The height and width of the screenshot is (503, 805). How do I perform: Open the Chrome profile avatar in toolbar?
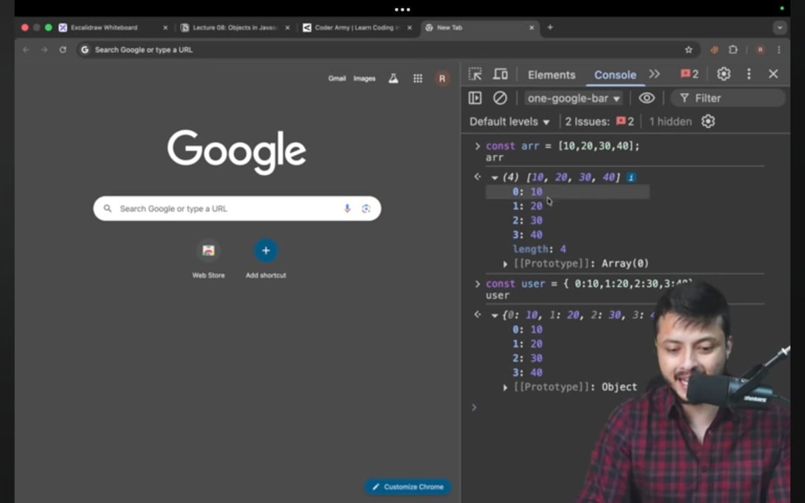click(760, 50)
